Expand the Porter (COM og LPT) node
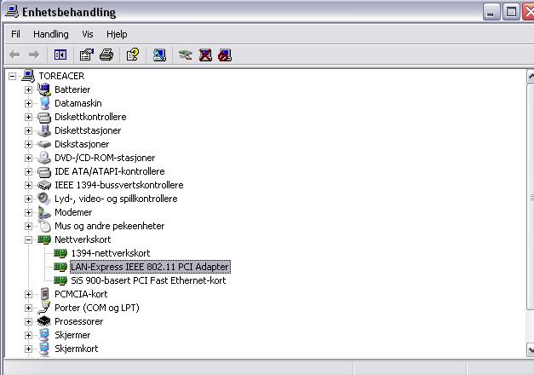This screenshot has width=534, height=375. tap(28, 308)
